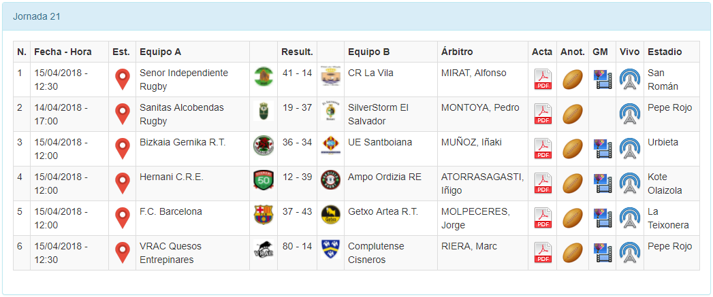713x297 pixels.
Task: Open live broadcast icon for F.C. Barcelona match
Action: point(629,218)
